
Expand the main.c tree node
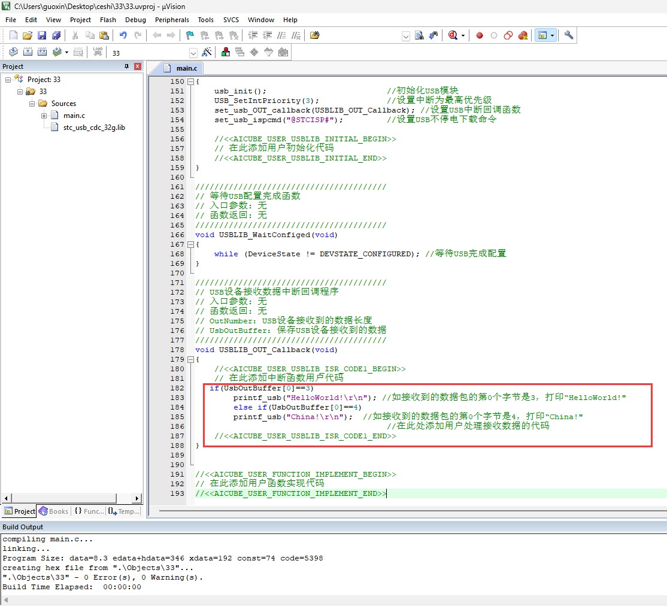pyautogui.click(x=44, y=116)
